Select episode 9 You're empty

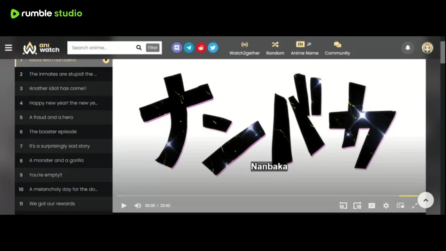63,175
